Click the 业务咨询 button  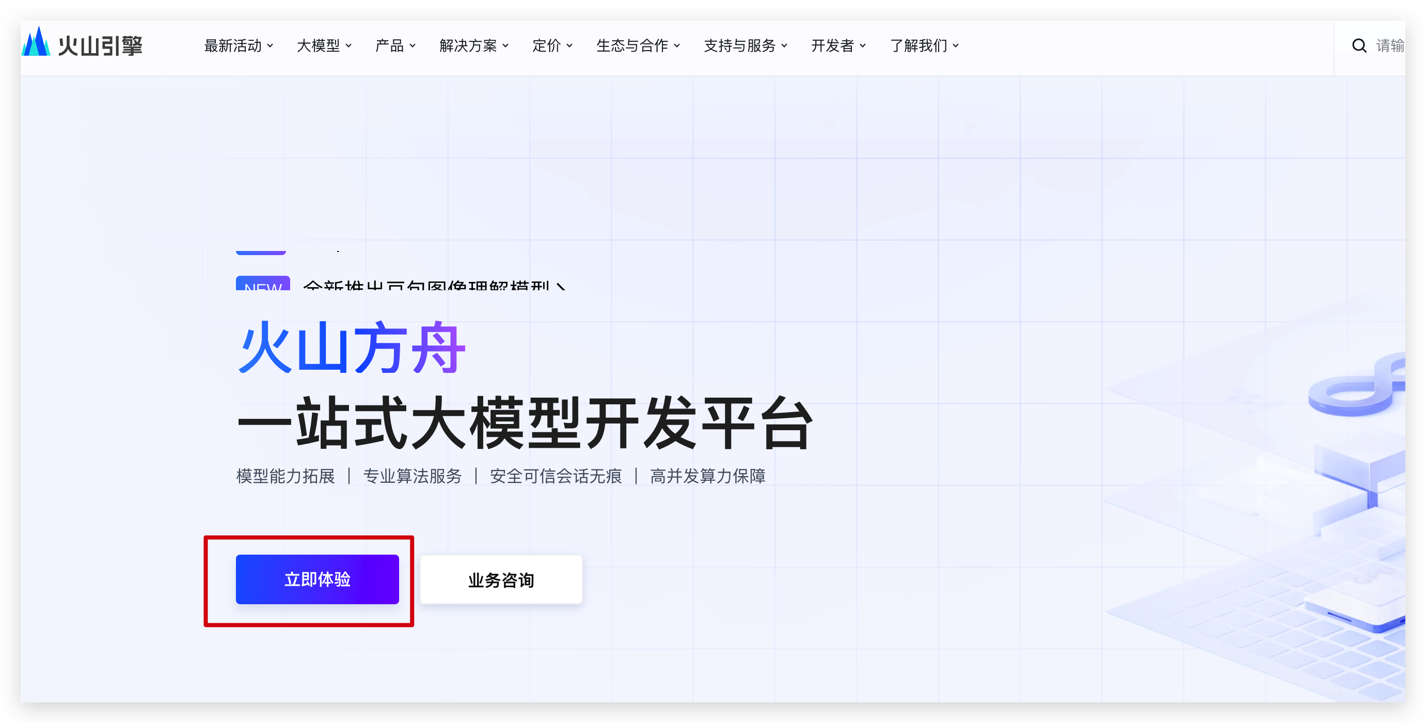[x=501, y=579]
